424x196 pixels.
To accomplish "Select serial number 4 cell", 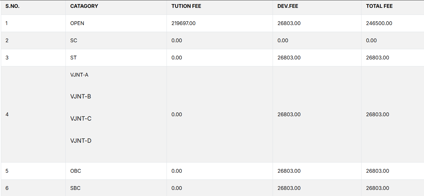I will click(x=7, y=114).
